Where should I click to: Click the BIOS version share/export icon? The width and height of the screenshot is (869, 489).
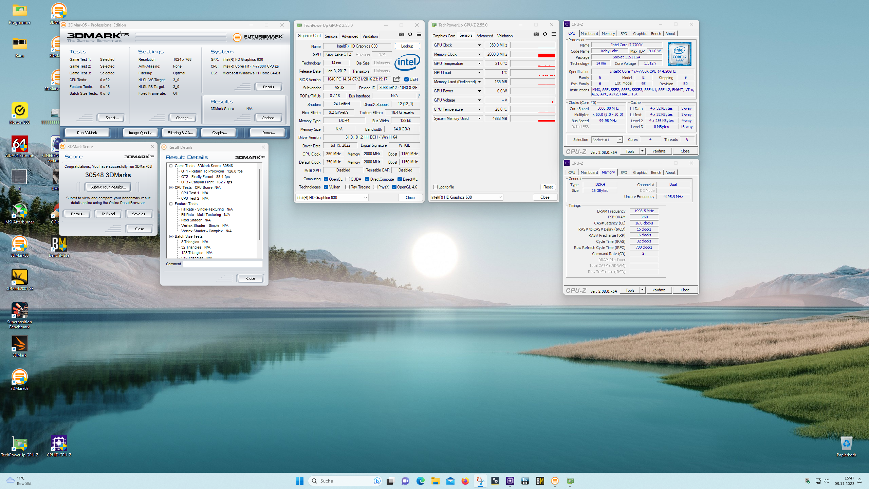(x=396, y=79)
